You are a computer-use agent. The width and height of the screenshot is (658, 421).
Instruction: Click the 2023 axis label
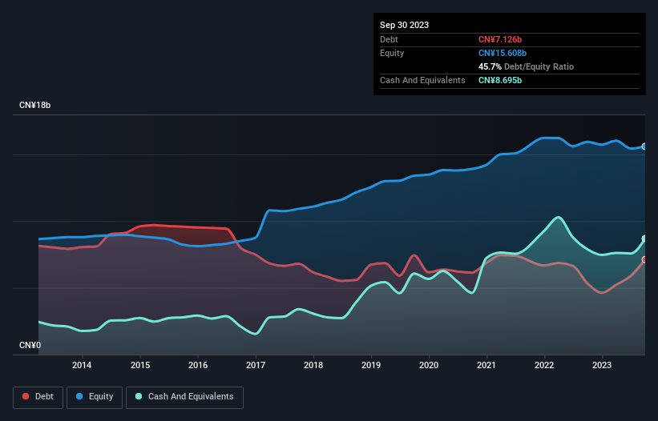tap(602, 365)
